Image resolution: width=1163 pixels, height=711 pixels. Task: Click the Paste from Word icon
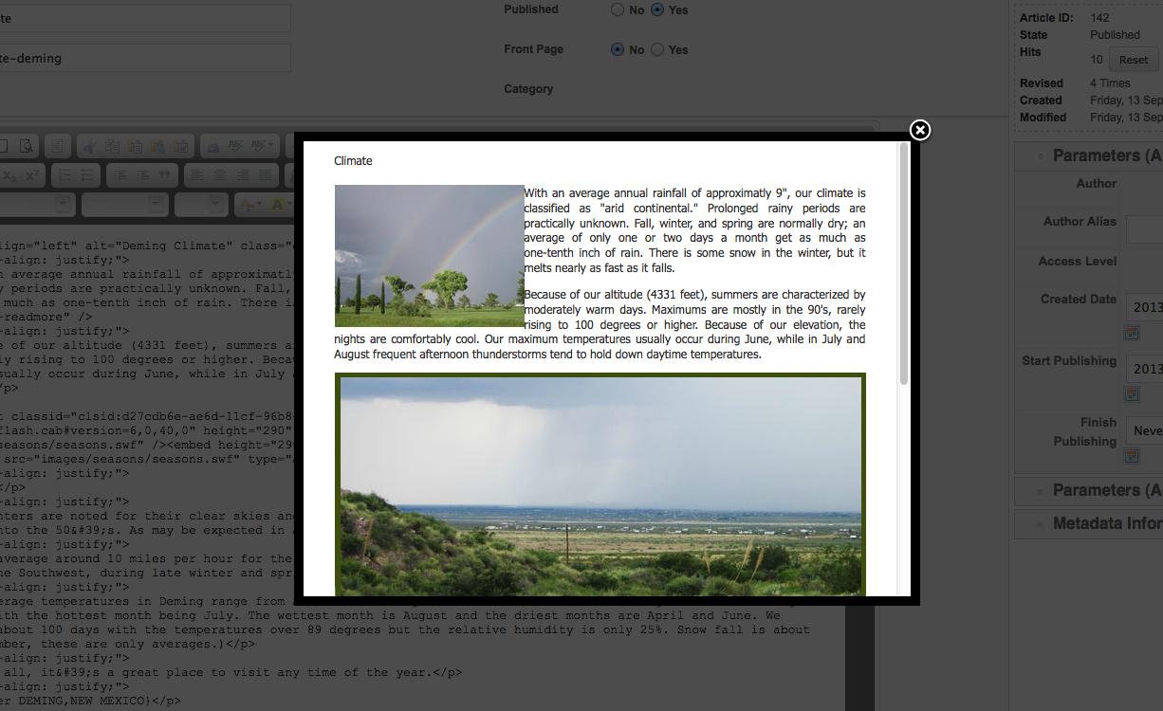[x=181, y=146]
